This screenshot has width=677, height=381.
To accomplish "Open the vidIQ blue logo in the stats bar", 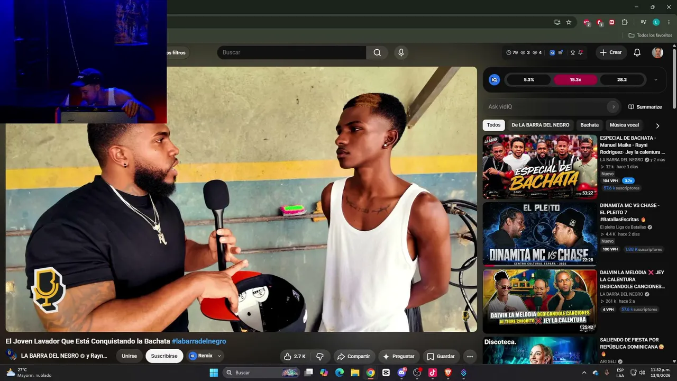I will 552,52.
